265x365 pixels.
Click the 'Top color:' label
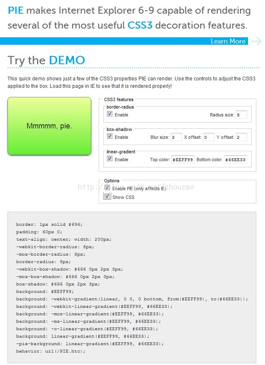(x=160, y=160)
